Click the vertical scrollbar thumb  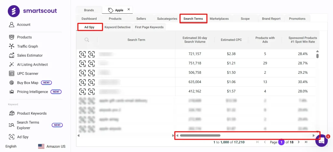coord(317,56)
